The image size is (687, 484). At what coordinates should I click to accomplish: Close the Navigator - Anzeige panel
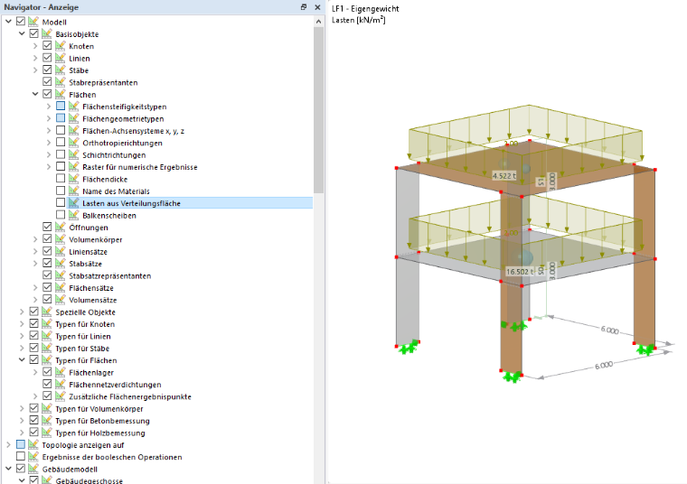click(x=317, y=7)
